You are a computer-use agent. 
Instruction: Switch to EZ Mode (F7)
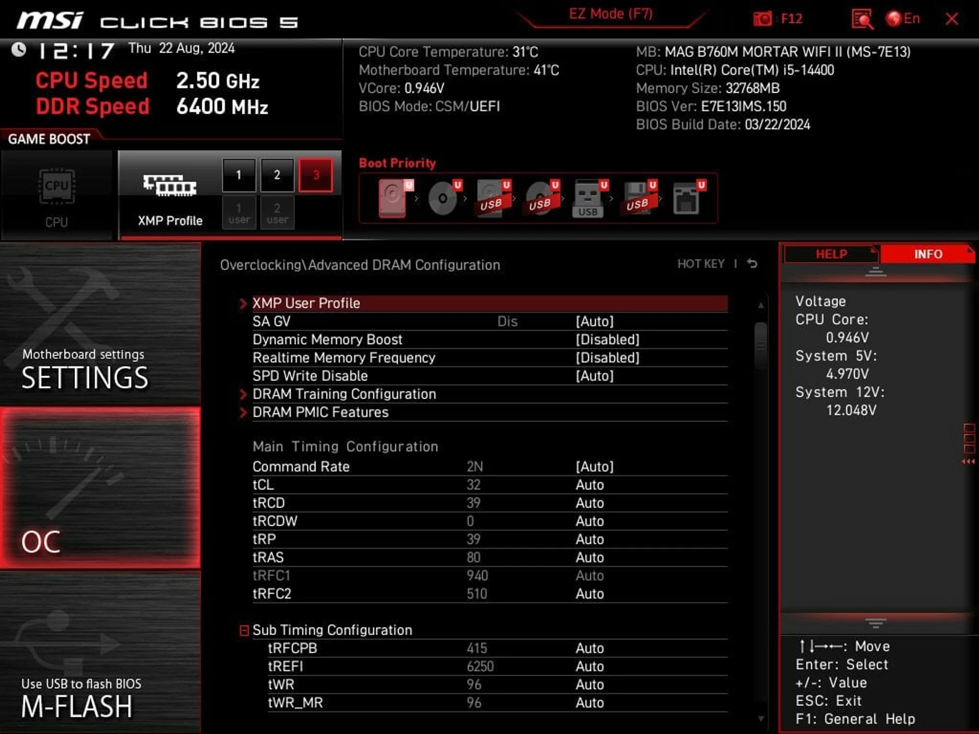[611, 14]
